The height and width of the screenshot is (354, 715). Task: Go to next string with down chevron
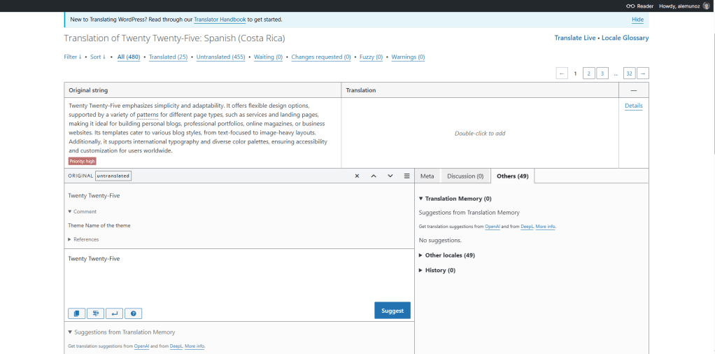click(x=390, y=176)
